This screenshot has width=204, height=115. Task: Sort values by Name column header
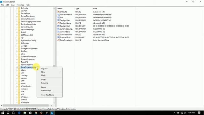[x=66, y=9]
